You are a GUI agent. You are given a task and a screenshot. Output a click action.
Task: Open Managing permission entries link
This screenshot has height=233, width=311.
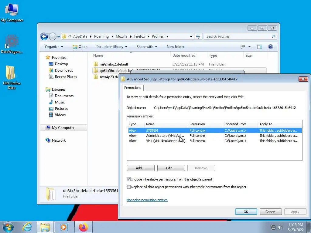[x=147, y=200]
